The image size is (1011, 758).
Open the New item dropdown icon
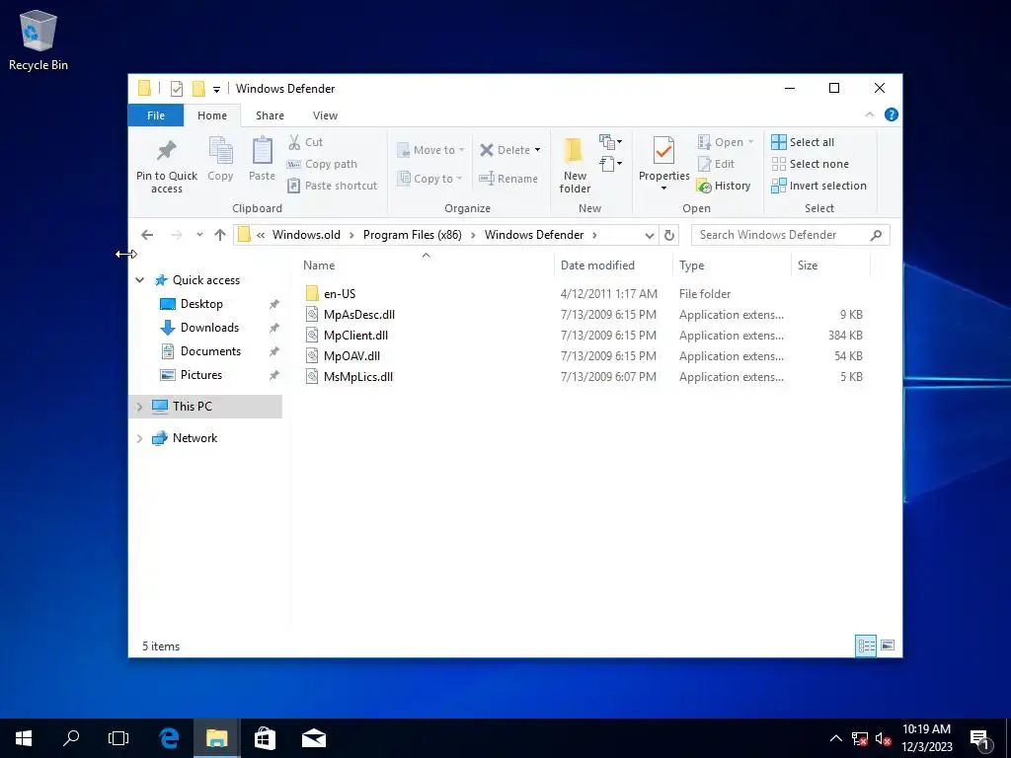[x=610, y=142]
